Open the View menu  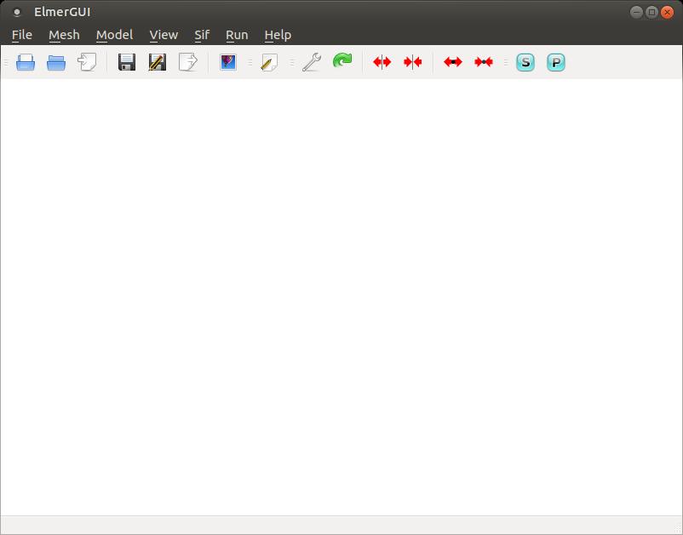(164, 35)
